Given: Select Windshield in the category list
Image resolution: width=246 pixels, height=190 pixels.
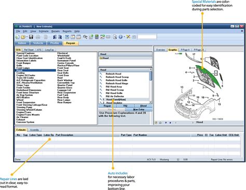Looking at the screenshot, I should click(63, 55).
